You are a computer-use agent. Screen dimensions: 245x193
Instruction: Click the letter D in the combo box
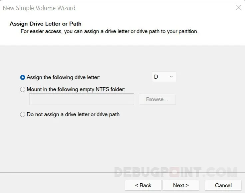[x=156, y=77]
